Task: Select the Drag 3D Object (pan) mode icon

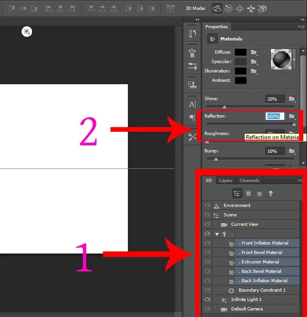Action: (240, 8)
